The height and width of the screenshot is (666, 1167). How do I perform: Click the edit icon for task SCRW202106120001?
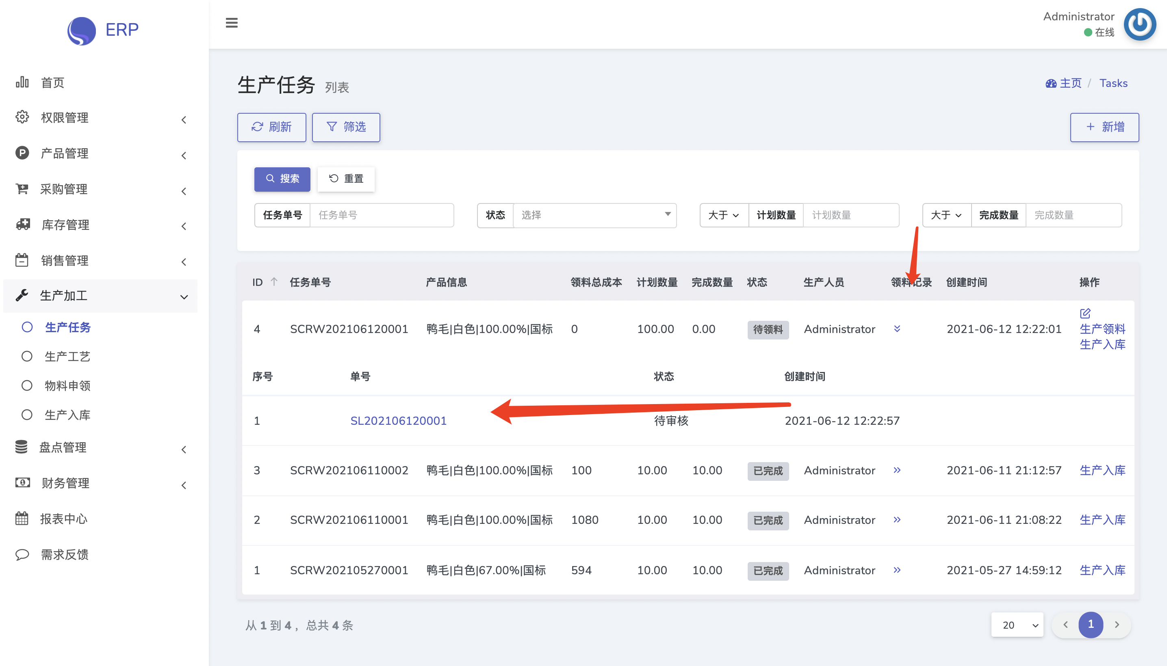pyautogui.click(x=1085, y=314)
